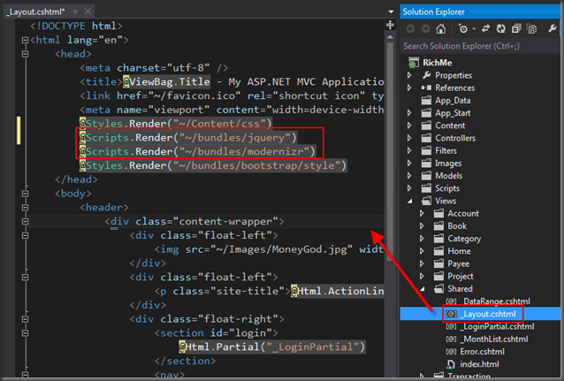564x381 pixels.
Task: Click the Models folder icon
Action: click(x=426, y=176)
